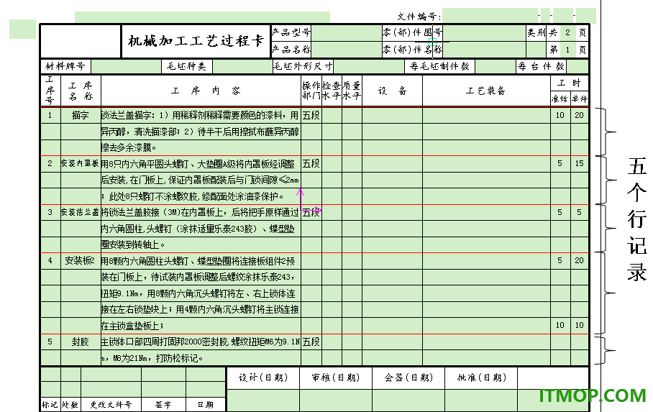Image resolution: width=653 pixels, height=412 pixels.
Task: Select process name cell 封胶
Action: pyautogui.click(x=81, y=342)
